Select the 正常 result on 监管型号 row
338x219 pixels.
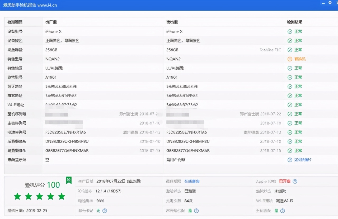(298, 77)
